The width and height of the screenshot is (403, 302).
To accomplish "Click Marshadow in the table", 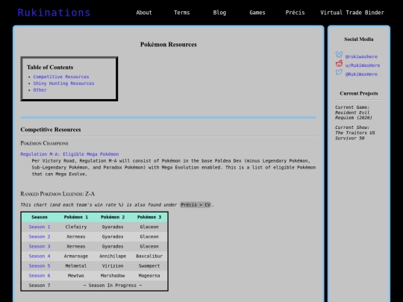I will [x=113, y=276].
